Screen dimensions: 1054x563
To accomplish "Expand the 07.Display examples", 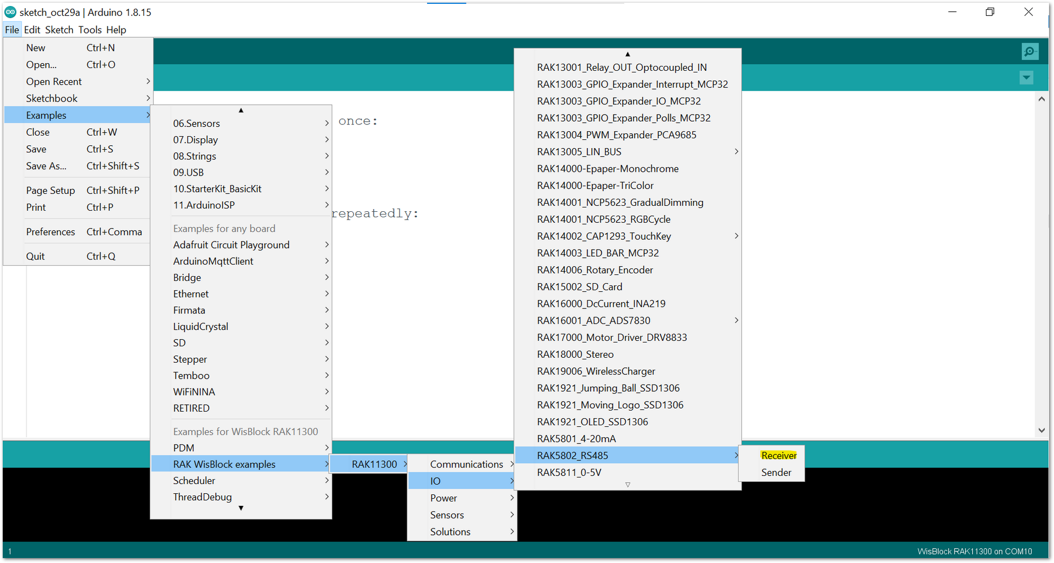I will pos(241,140).
